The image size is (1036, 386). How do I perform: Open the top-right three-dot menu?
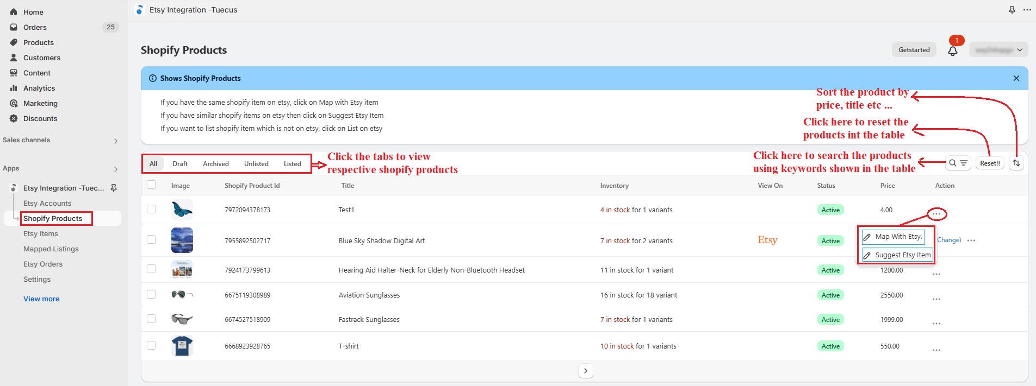point(1027,10)
